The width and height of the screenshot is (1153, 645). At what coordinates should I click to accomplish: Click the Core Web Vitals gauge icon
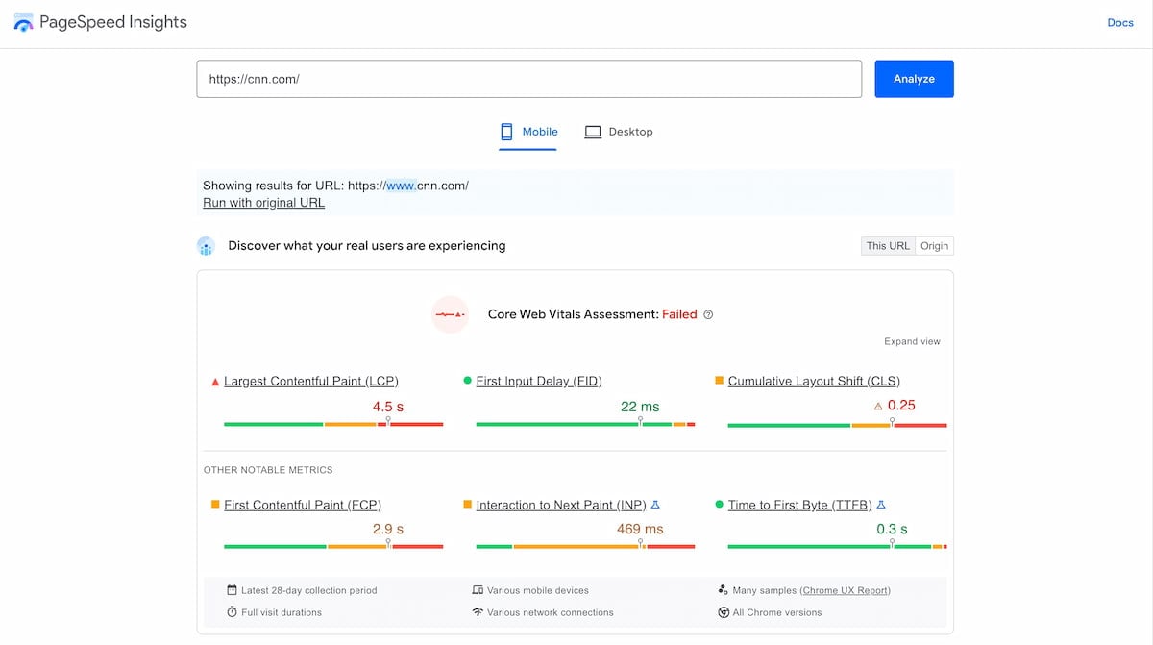coord(450,314)
